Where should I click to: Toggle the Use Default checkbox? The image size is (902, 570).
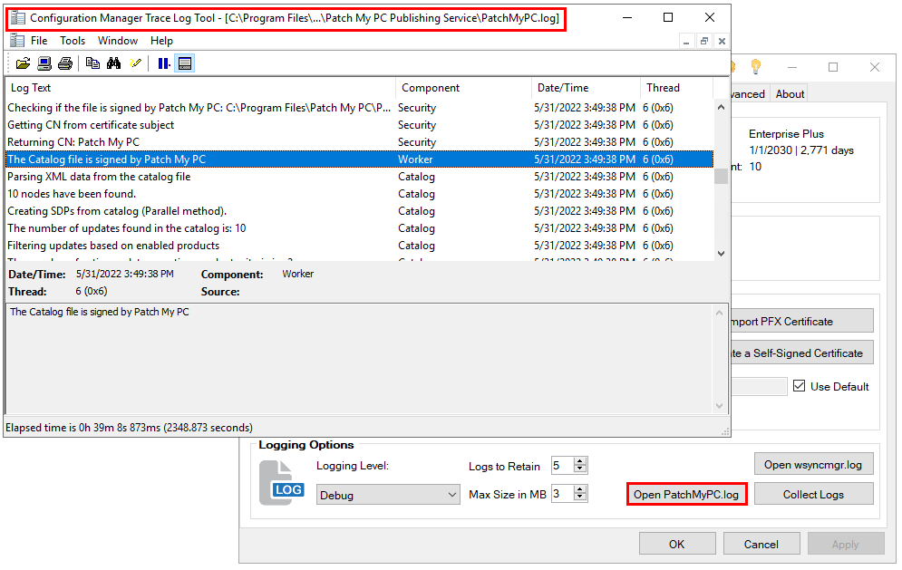tap(799, 386)
